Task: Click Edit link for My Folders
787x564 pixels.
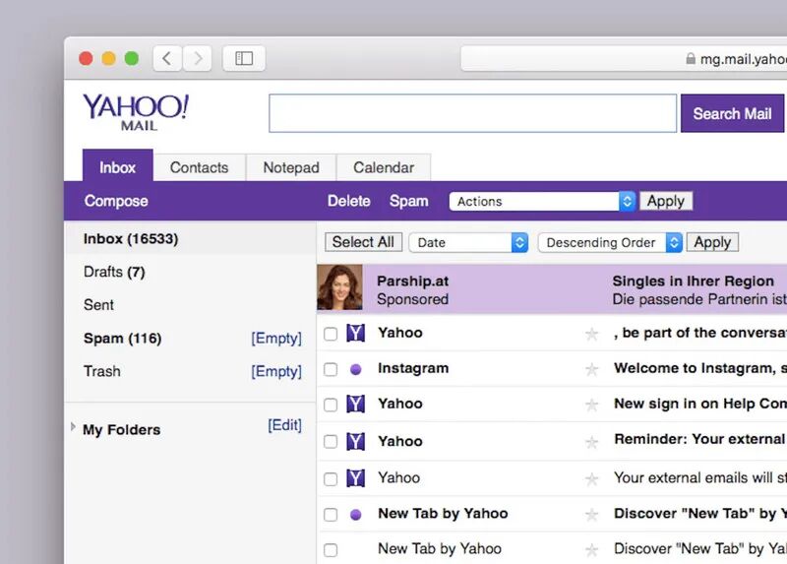Action: click(x=284, y=425)
